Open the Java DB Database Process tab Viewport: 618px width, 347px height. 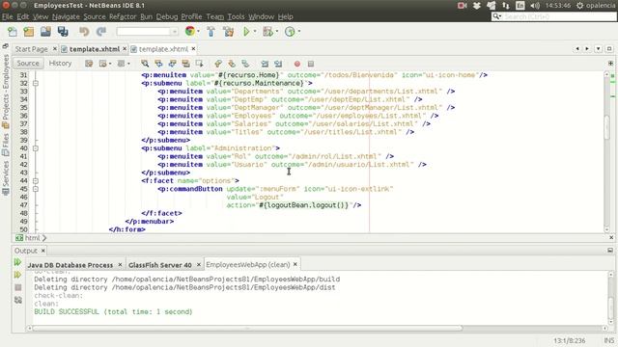coord(70,265)
